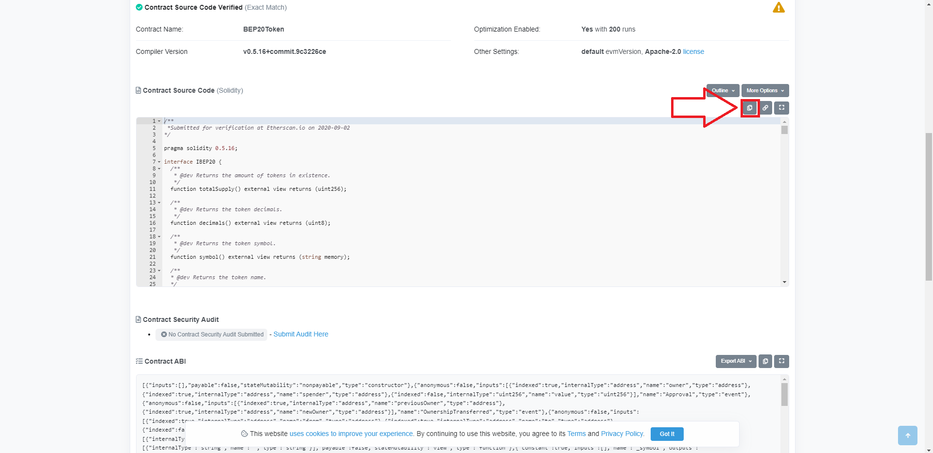Open the Terms link in cookie banner
The width and height of the screenshot is (933, 453).
click(576, 434)
